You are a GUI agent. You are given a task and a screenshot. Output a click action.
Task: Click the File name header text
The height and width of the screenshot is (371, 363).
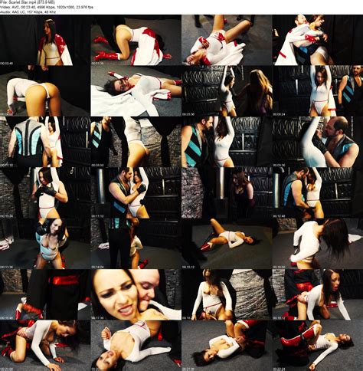point(28,2)
